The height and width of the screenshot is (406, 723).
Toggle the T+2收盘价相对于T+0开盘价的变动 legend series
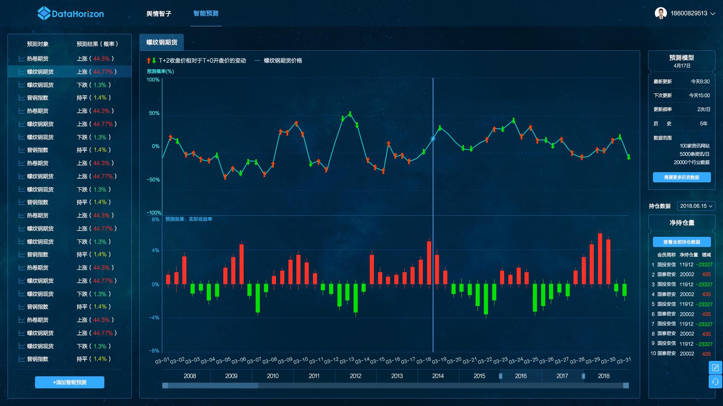click(x=202, y=61)
